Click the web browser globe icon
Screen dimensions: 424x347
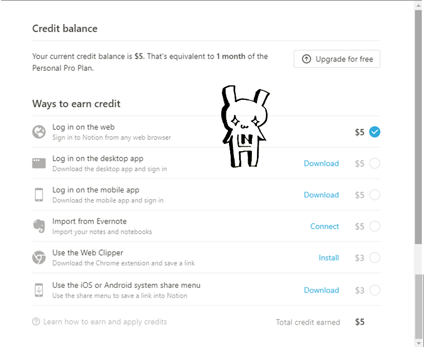[39, 132]
